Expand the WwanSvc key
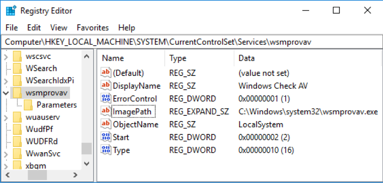Image resolution: width=383 pixels, height=183 pixels. click(6, 154)
